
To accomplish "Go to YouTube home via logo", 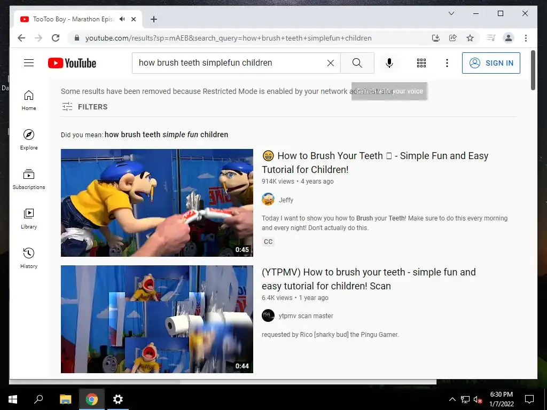I will pyautogui.click(x=72, y=63).
